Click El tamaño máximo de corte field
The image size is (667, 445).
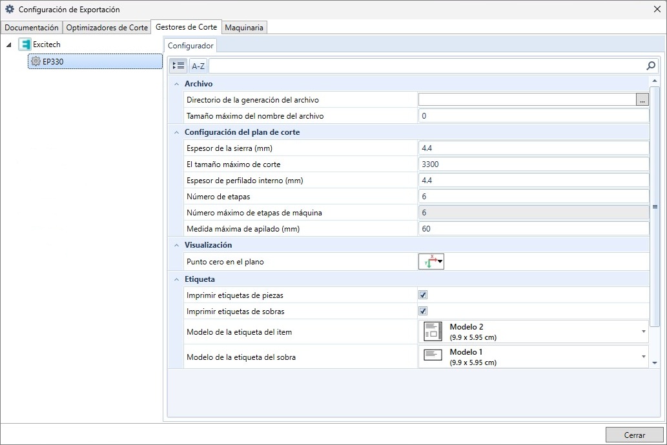pyautogui.click(x=533, y=164)
